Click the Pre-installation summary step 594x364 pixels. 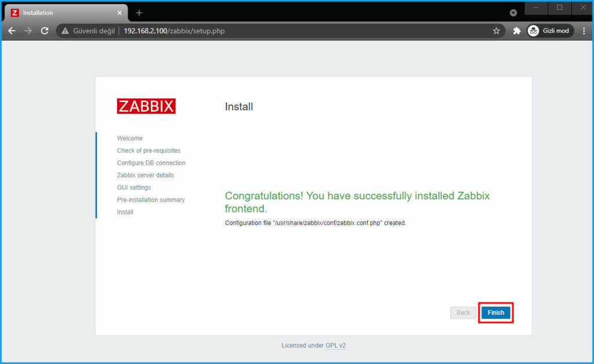[151, 200]
